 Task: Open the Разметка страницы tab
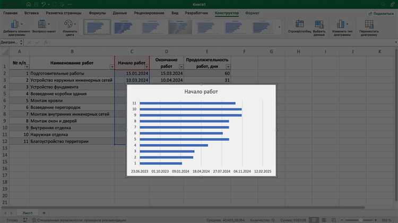point(64,13)
